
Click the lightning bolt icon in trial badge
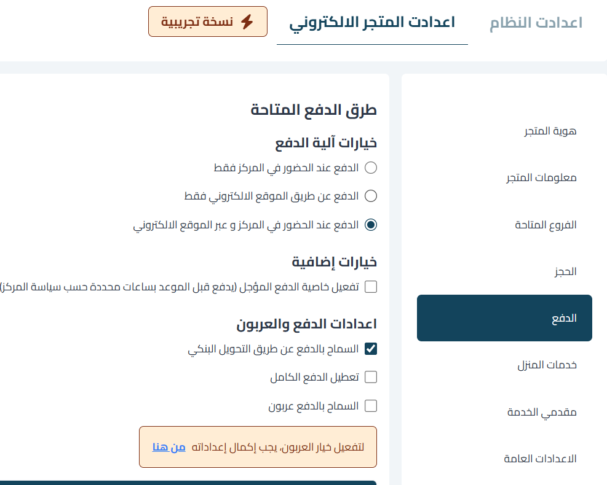coord(247,22)
